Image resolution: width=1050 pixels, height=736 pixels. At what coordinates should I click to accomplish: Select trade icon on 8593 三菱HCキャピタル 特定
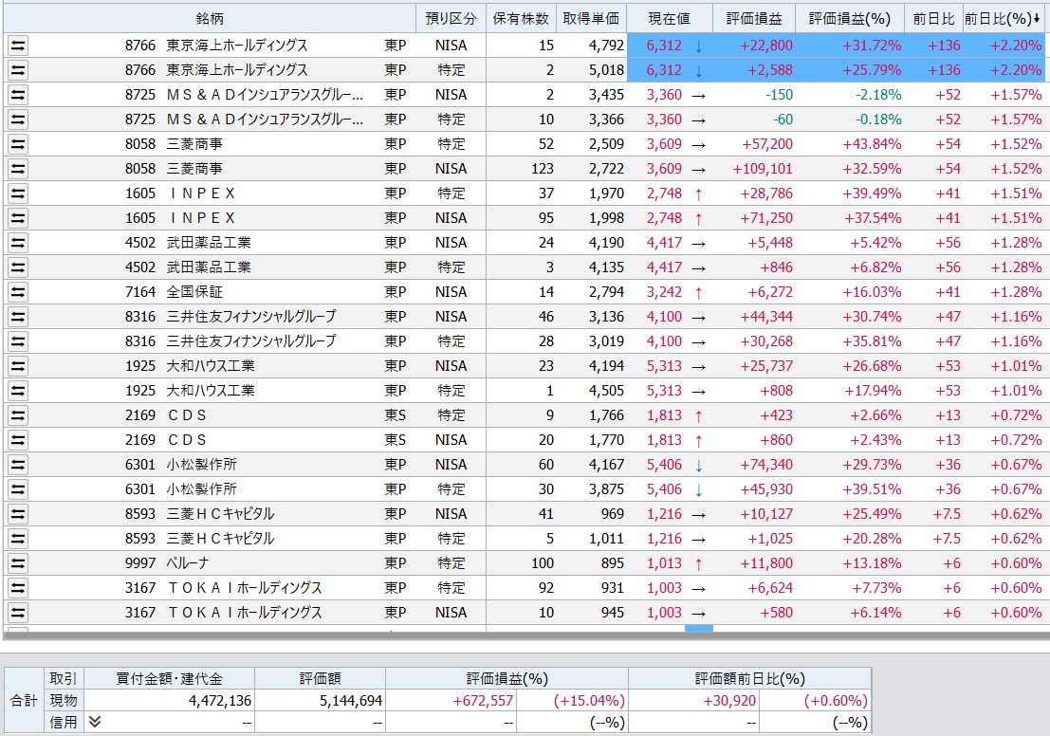(18, 539)
